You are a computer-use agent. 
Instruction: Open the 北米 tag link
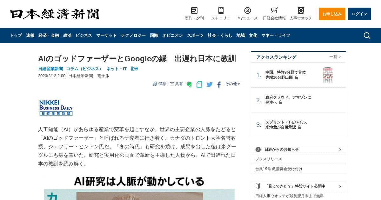click(134, 69)
